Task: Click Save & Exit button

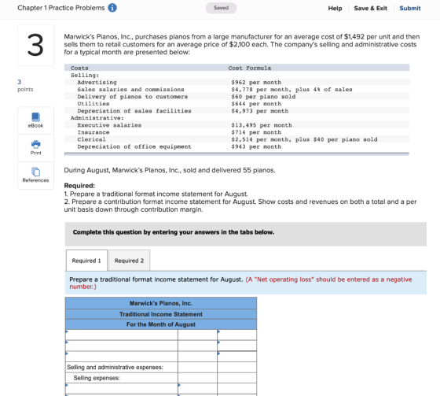Action: pyautogui.click(x=370, y=8)
